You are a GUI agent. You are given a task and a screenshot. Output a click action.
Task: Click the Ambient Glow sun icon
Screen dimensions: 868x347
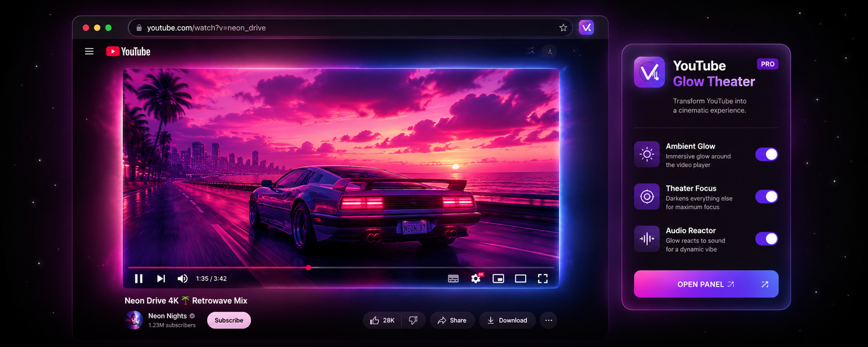point(647,154)
